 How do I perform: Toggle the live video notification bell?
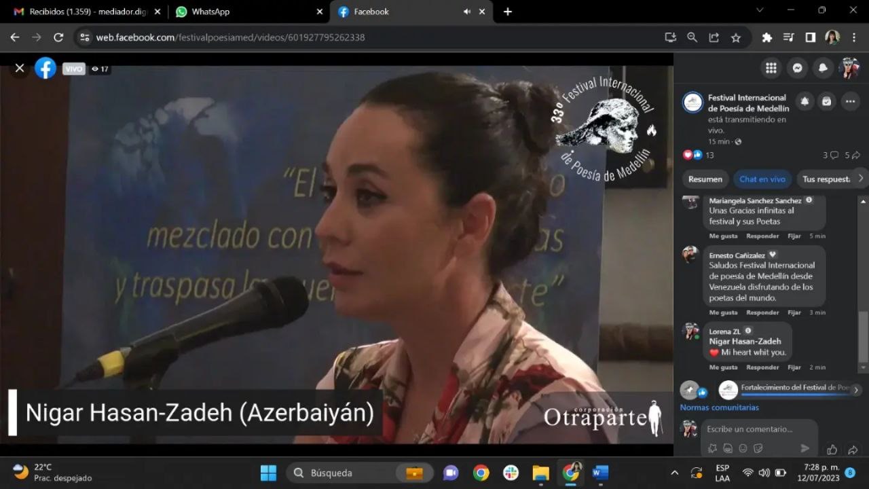coord(805,102)
